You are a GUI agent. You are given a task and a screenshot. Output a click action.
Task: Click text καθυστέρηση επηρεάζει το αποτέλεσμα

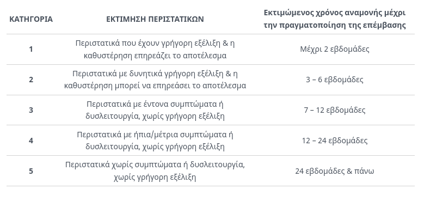155,56
